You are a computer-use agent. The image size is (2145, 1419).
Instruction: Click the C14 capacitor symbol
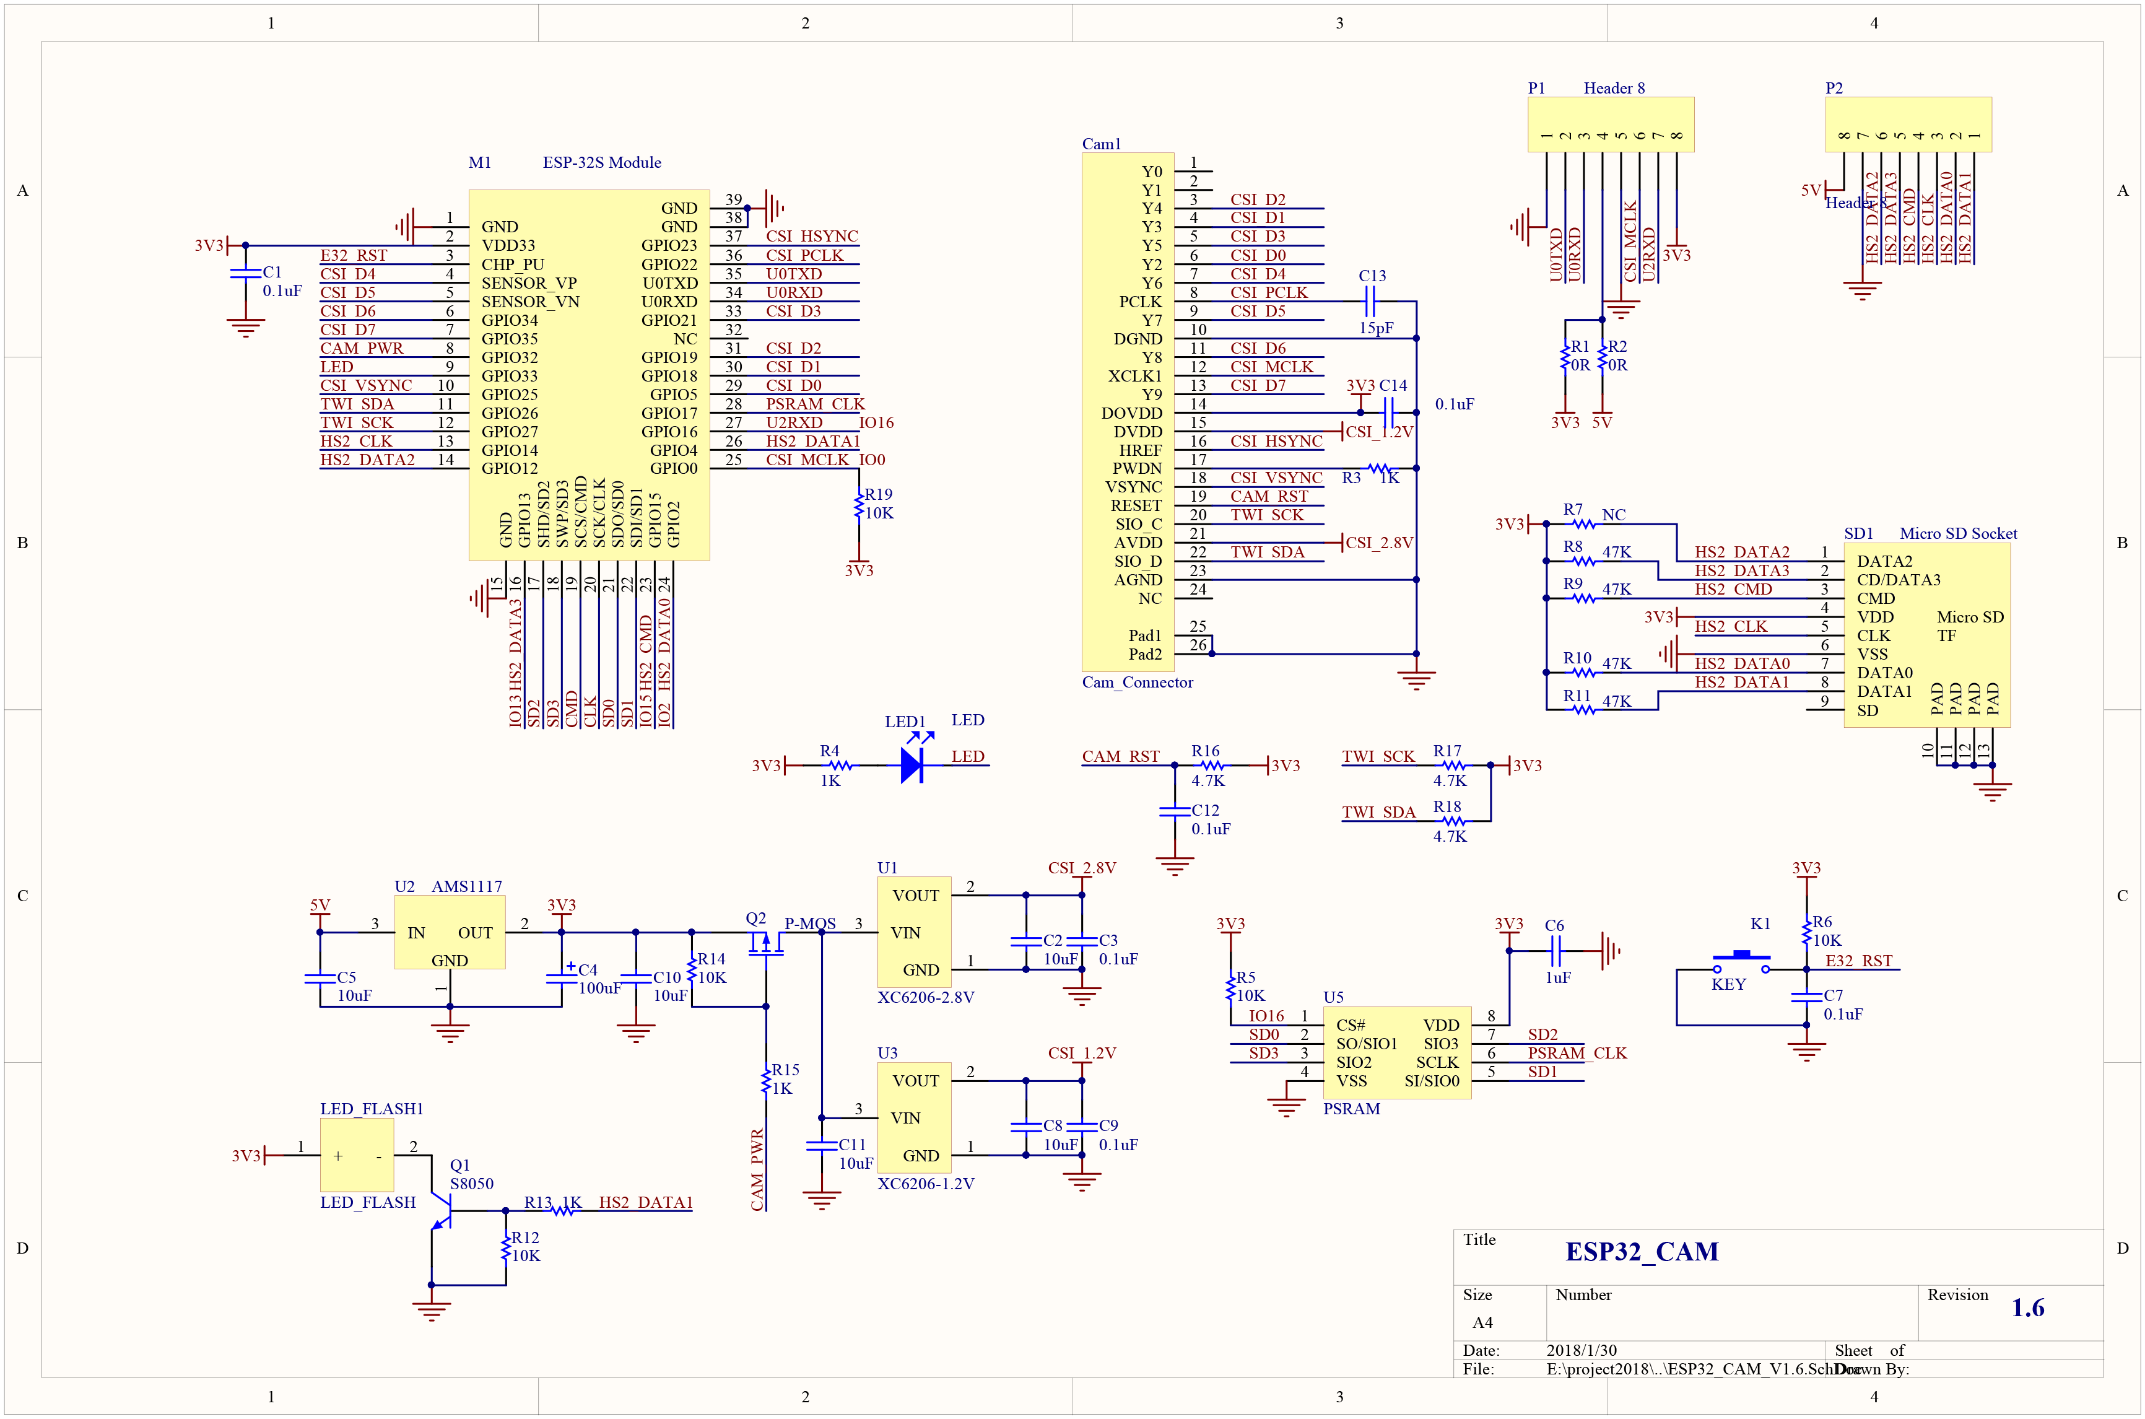(x=1389, y=413)
